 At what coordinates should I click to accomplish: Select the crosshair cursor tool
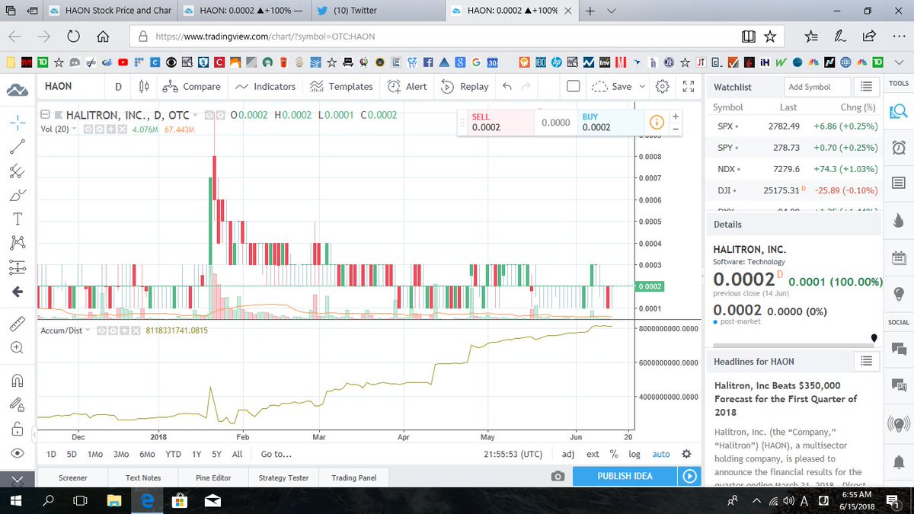18,122
